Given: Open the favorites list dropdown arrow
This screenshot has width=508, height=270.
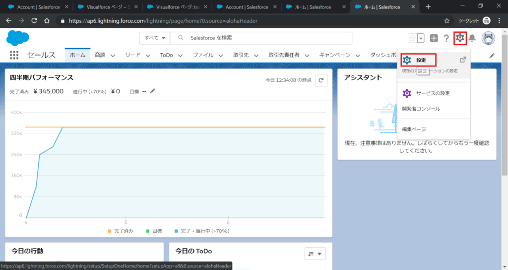Looking at the screenshot, I should 421,38.
